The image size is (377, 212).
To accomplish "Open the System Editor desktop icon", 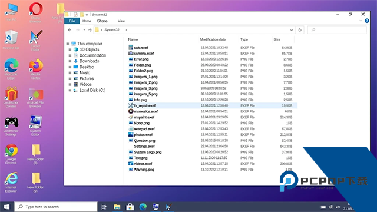I will [35, 125].
